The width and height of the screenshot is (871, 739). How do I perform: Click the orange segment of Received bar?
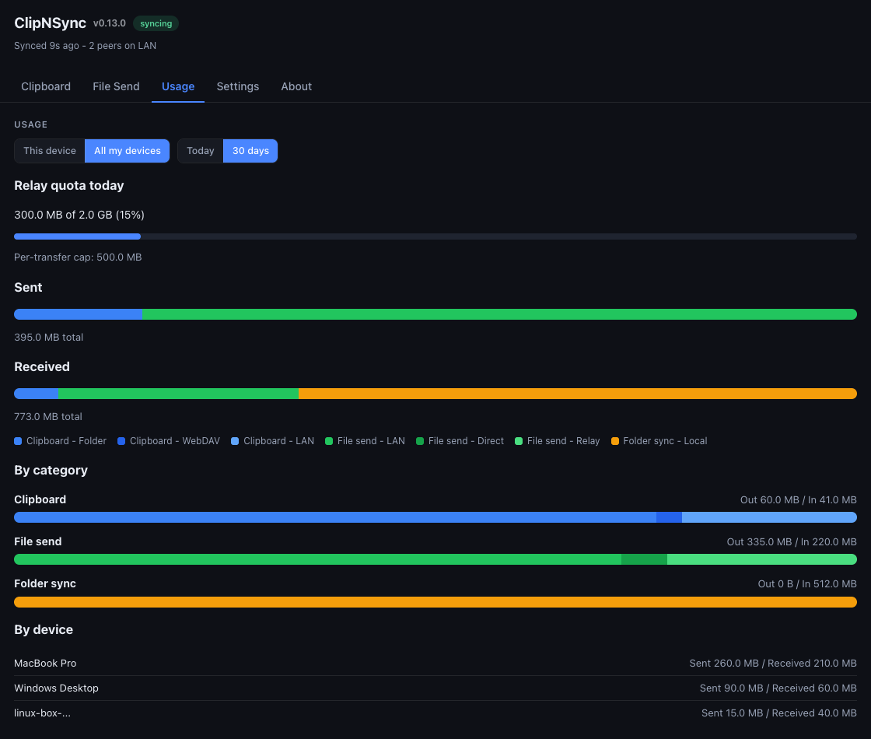coord(578,394)
